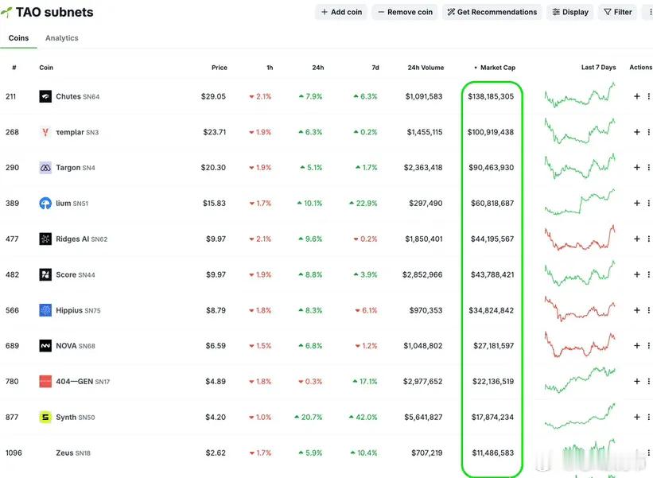Select the Templar SN3 coin logo
Screen dimensions: 653x478
pos(45,132)
